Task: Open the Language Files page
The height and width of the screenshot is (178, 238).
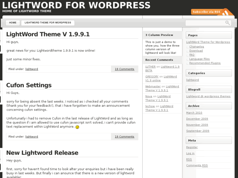Action: click(x=199, y=59)
